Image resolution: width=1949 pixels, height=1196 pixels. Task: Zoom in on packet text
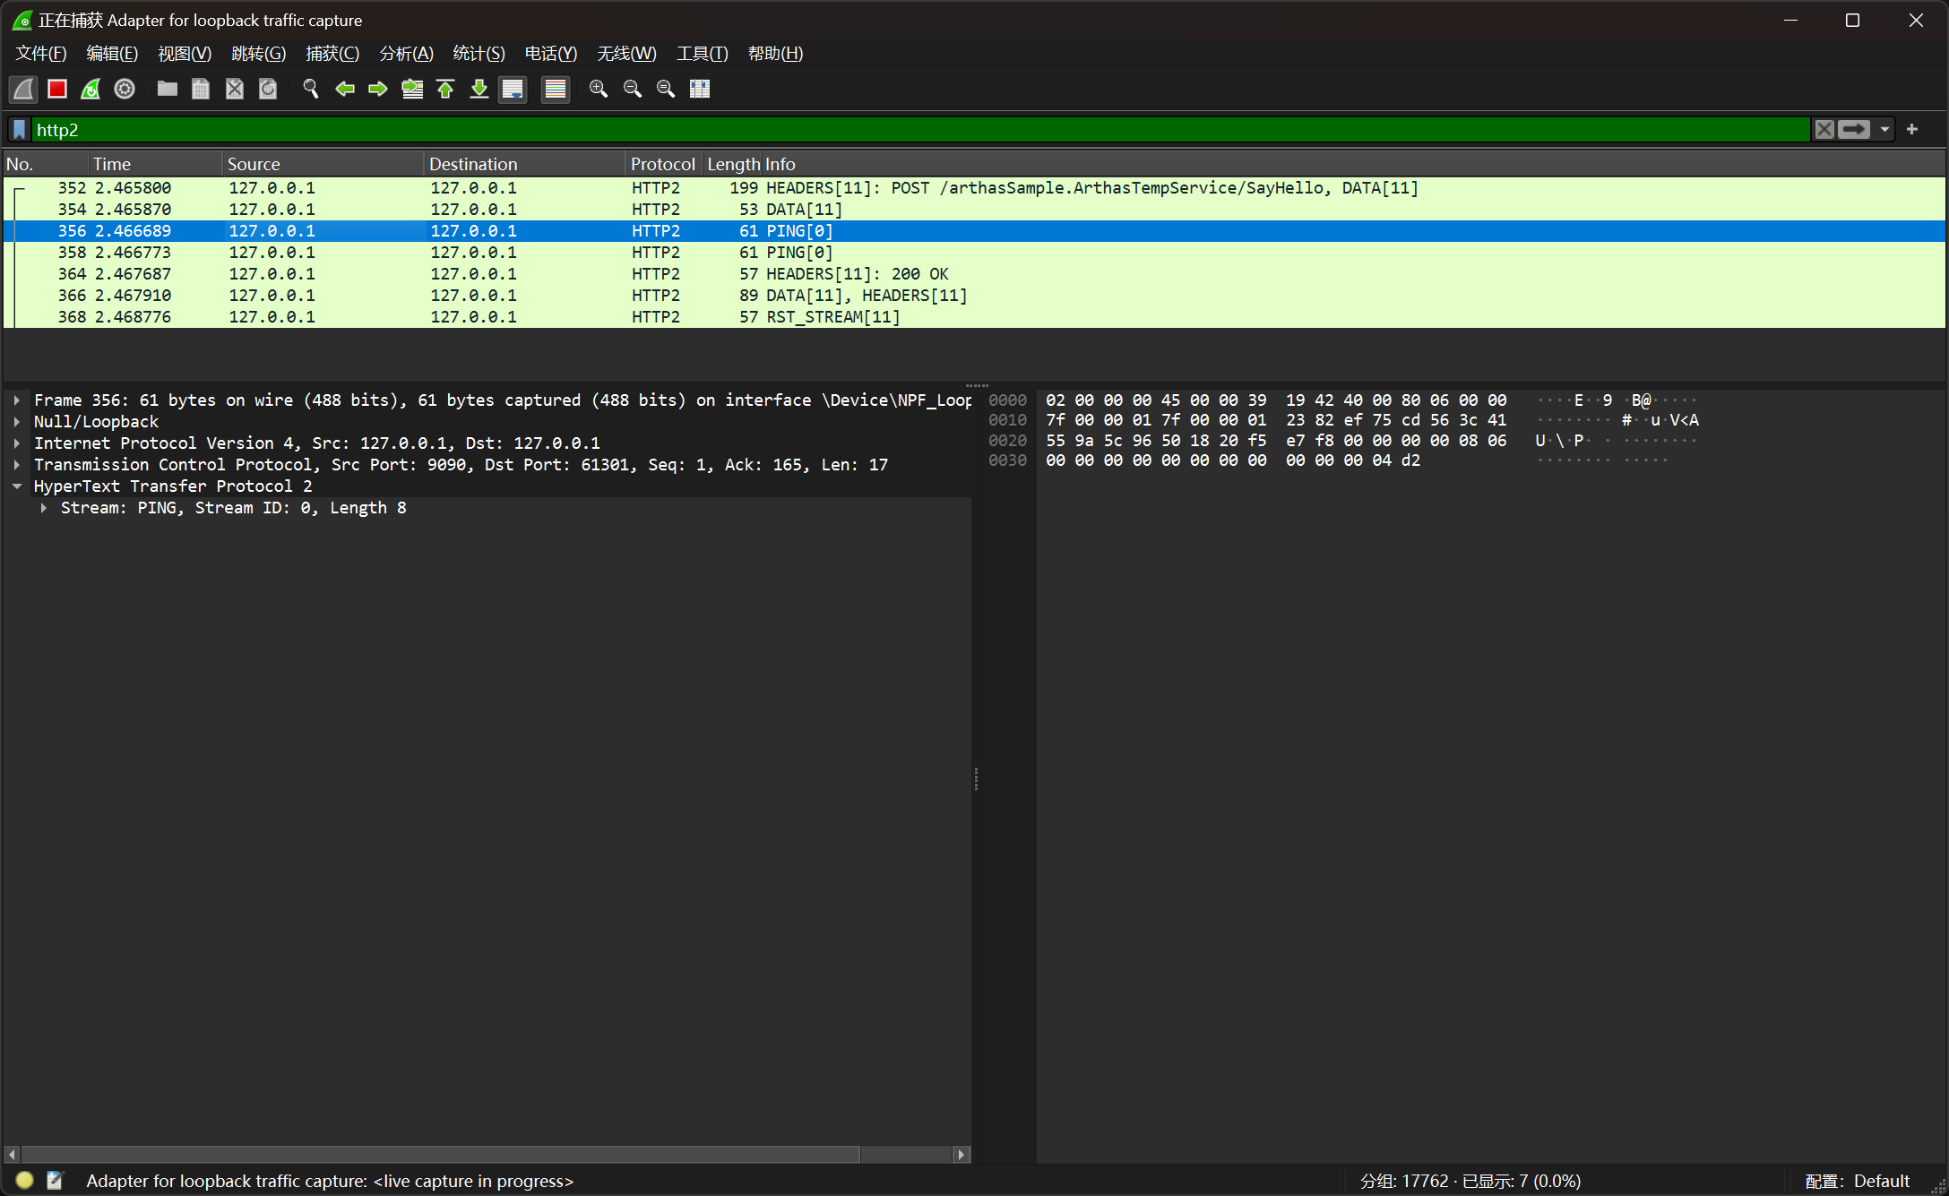coord(599,89)
